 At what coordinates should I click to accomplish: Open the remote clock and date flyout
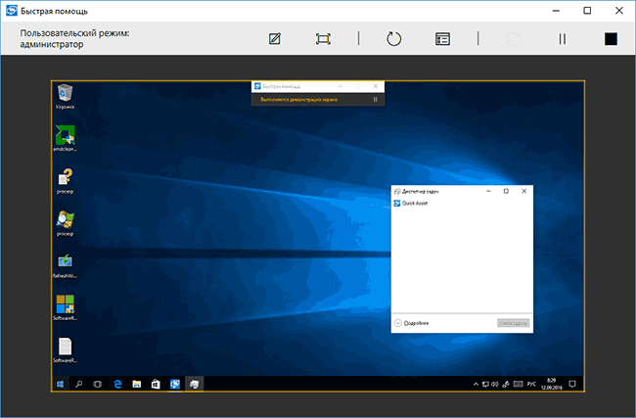pyautogui.click(x=552, y=384)
